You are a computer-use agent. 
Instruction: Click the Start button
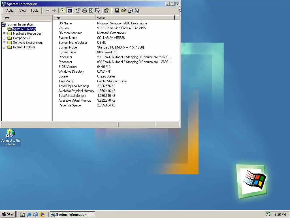[x=8, y=215]
